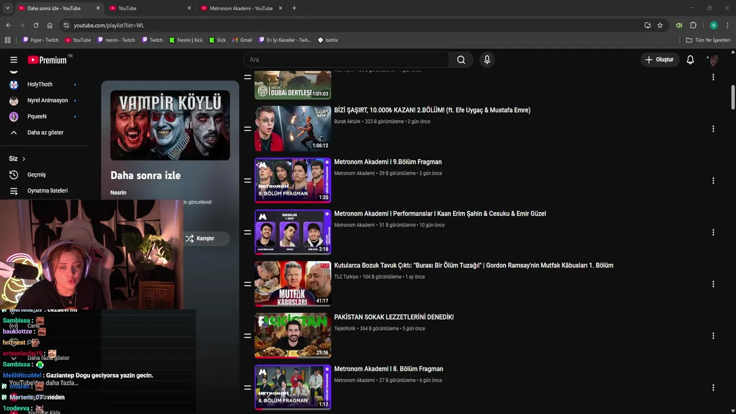736x414 pixels.
Task: Open a new browser tab
Action: pos(294,8)
